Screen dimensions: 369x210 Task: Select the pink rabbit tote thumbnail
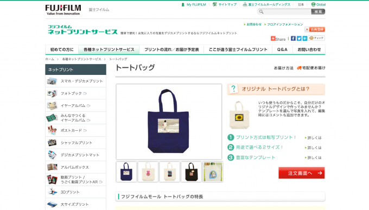148,171
